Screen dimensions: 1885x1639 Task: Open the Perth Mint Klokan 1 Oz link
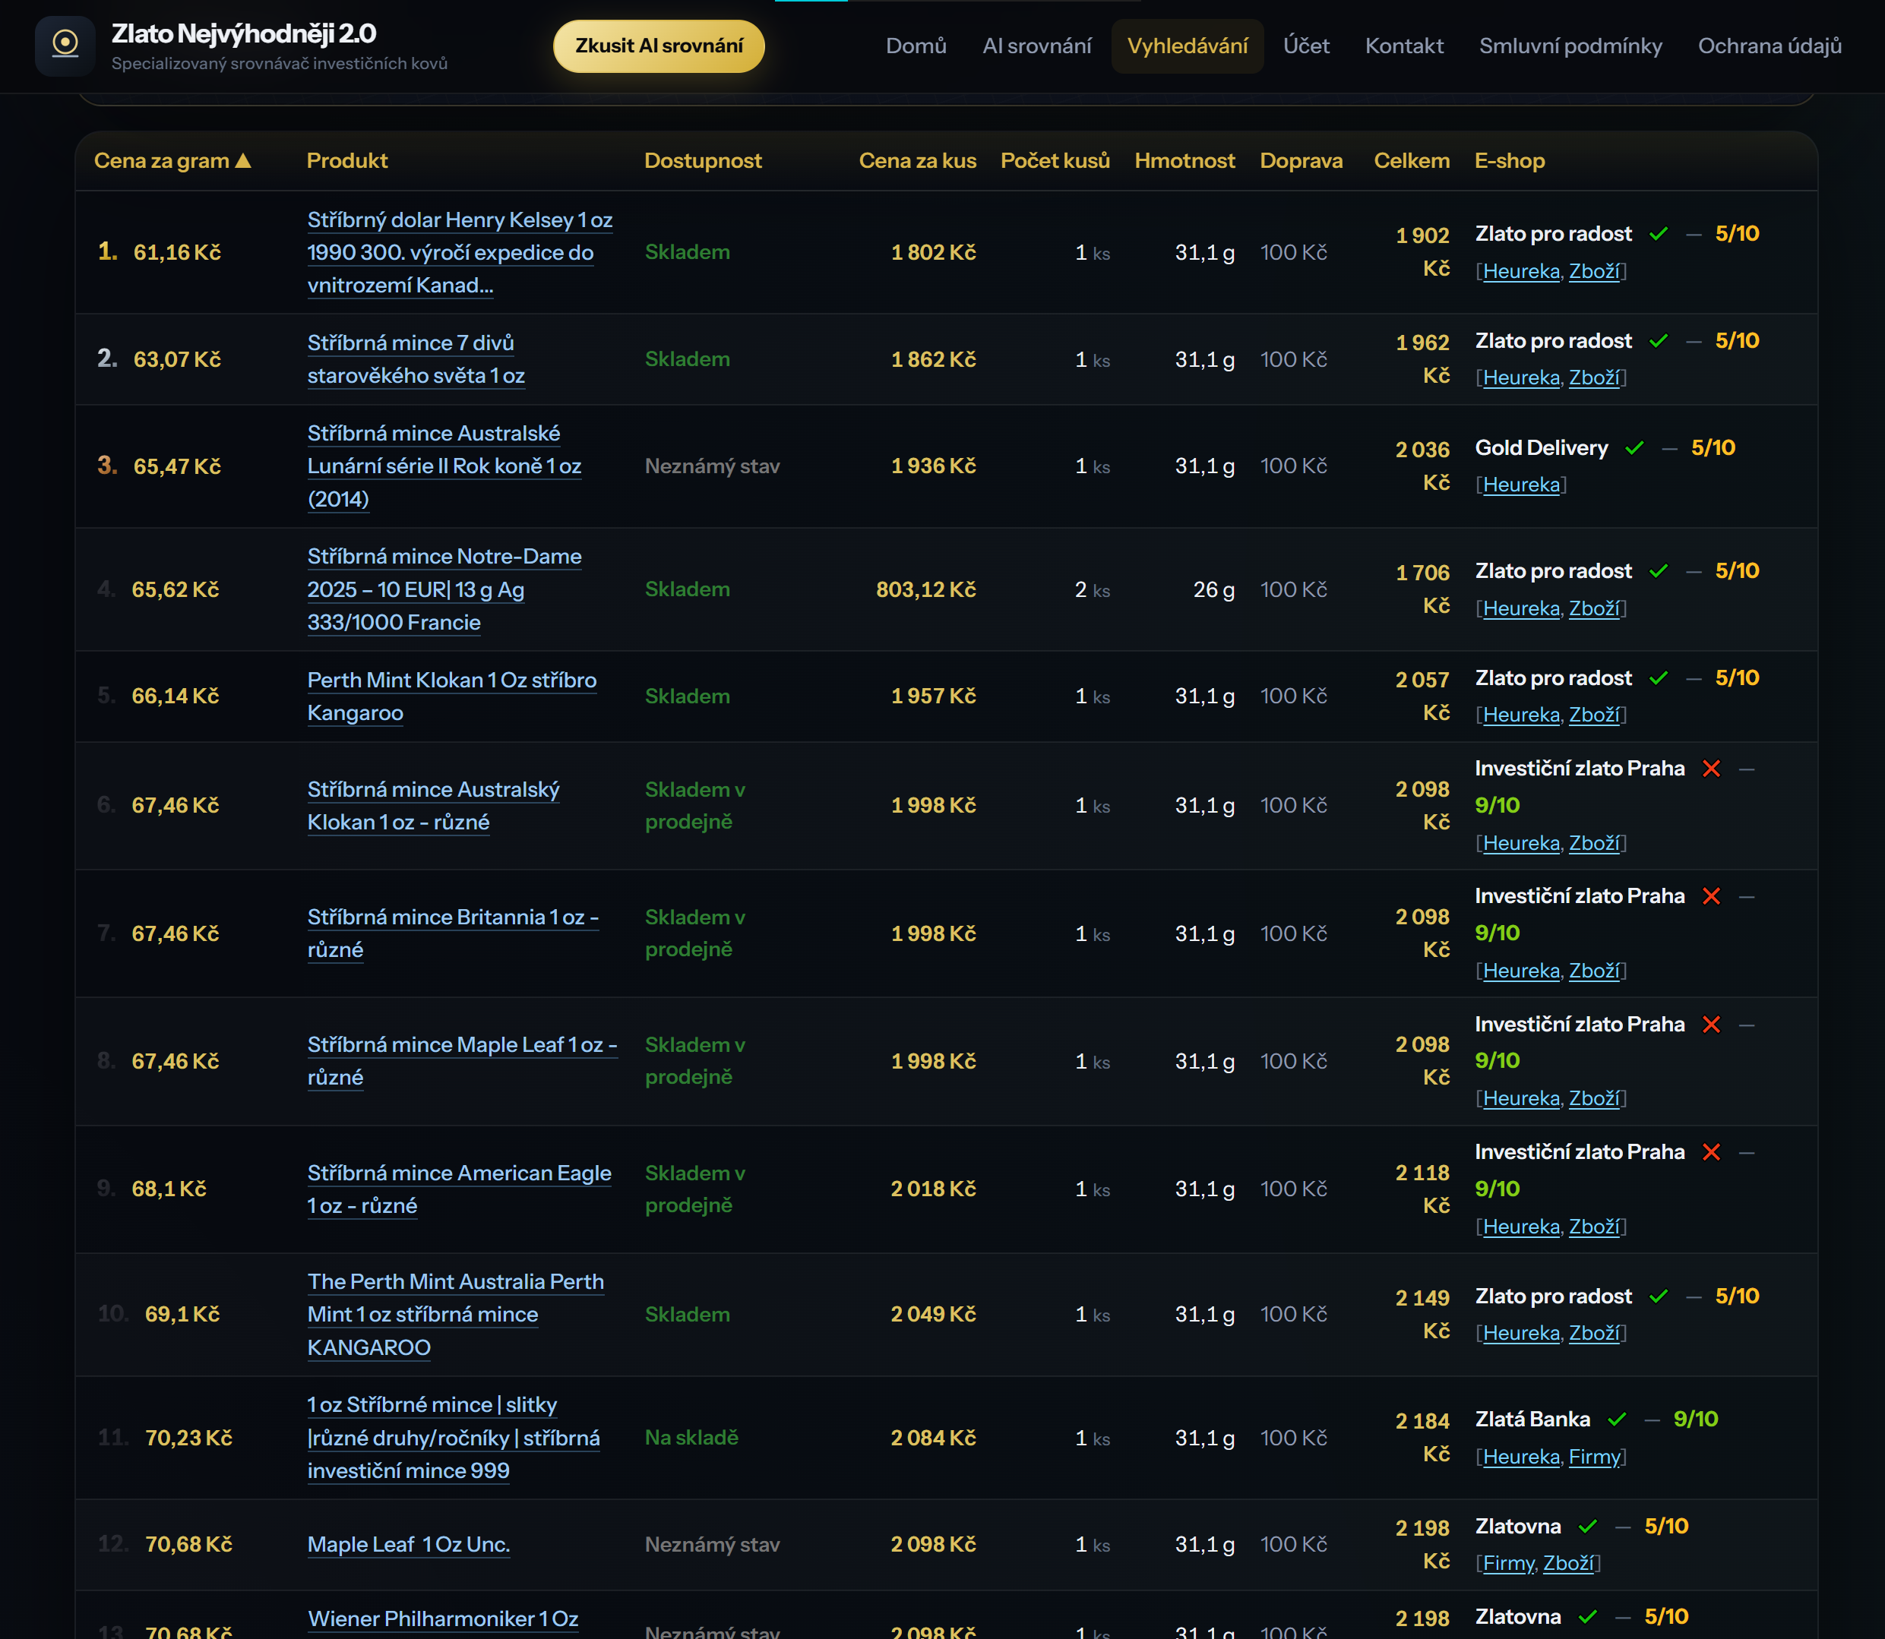[x=452, y=696]
